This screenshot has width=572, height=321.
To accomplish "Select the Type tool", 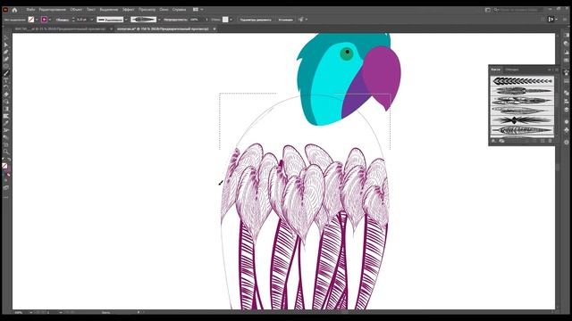I will click(x=6, y=80).
